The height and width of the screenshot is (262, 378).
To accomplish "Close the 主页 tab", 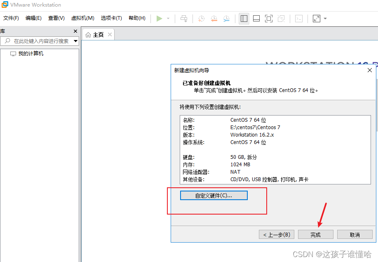I will pyautogui.click(x=110, y=35).
